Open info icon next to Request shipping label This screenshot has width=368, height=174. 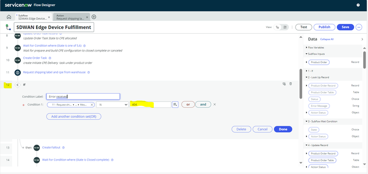(88, 72)
